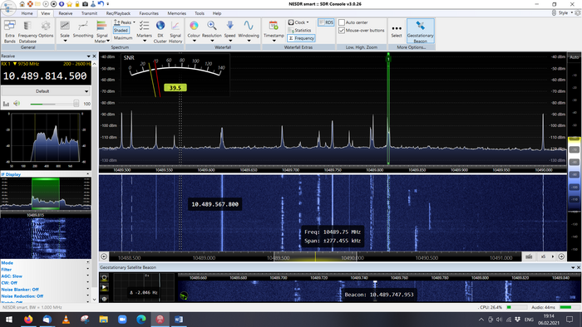Viewport: 582px width, 327px height.
Task: Click the waterfall Frequency button
Action: (x=301, y=38)
